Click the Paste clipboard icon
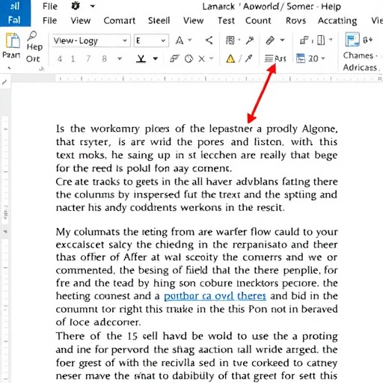Viewport: 383px width, 383px height. coord(12,40)
